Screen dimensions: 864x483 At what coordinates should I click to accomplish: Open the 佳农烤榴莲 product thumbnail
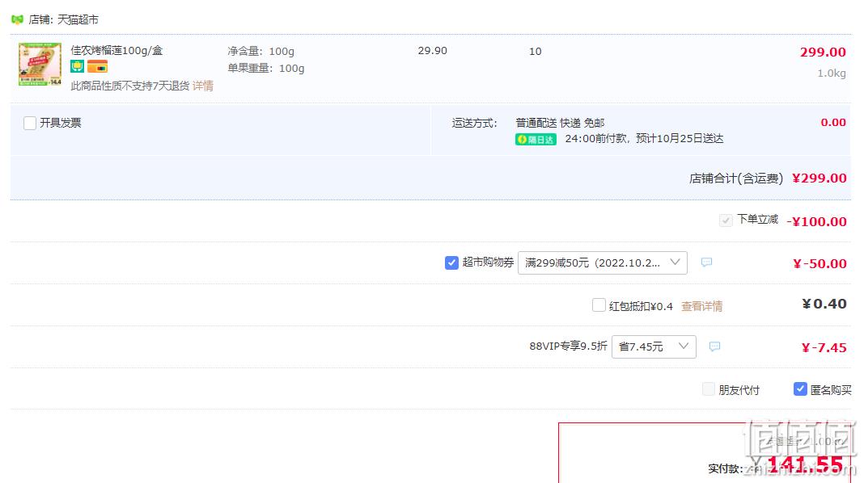40,65
